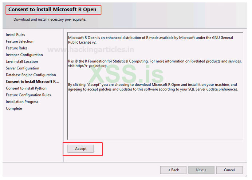Select the Server Configuration step
The image size is (252, 180).
click(23, 68)
